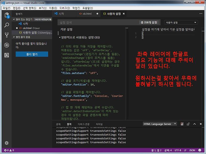Image resolution: width=206 pixels, height=154 pixels.
Task: Open the 디버그(D) menu
Action: point(65,8)
